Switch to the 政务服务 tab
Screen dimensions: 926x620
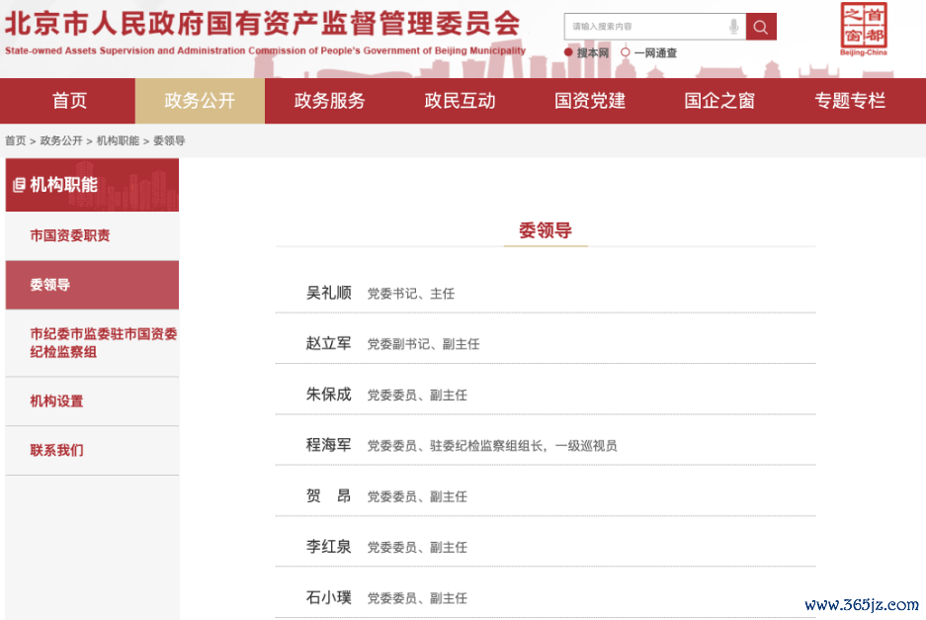(329, 101)
